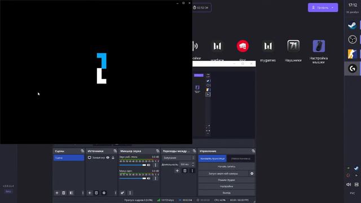This screenshot has width=361, height=203.
Task: Open scene filters in Сцены panel
Action: (x=71, y=193)
